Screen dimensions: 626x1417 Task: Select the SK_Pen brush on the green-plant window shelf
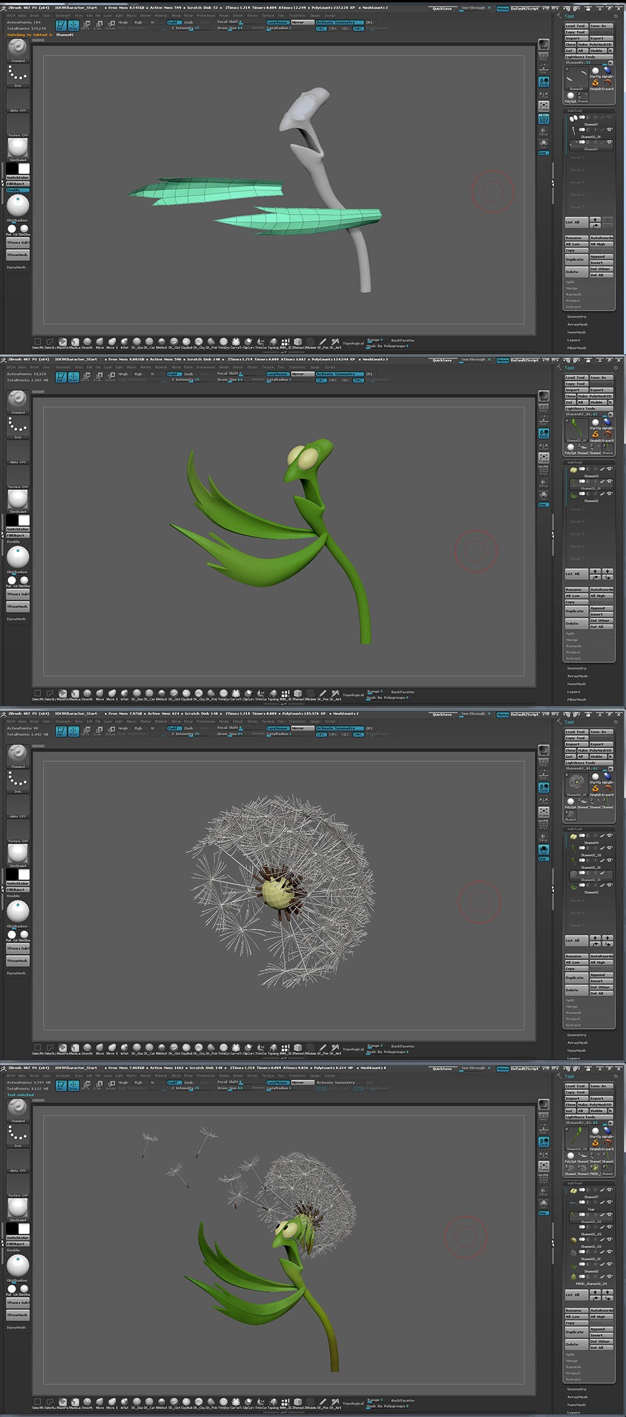pos(323,693)
